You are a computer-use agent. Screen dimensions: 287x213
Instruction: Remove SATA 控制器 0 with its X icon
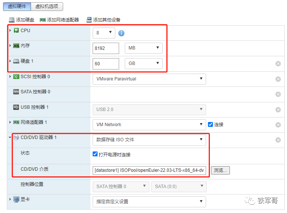[x=278, y=94]
